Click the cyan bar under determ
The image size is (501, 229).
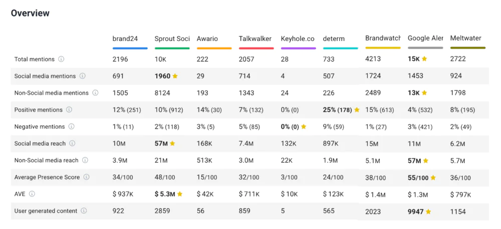coord(340,48)
